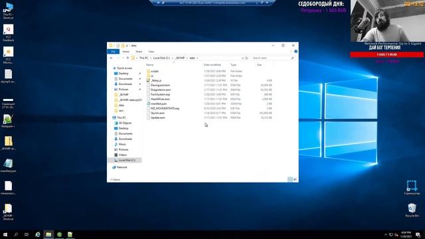Launch Internet Explorer from taskbar
The height and width of the screenshot is (239, 425).
click(x=38, y=234)
